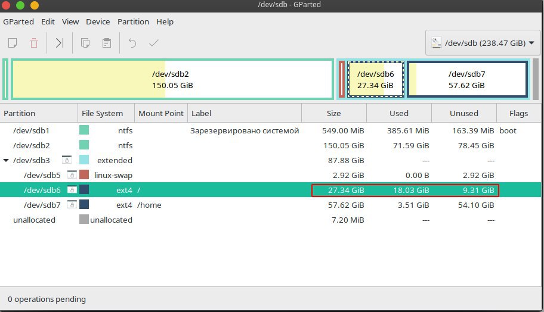Click the '/home' mount point cell

149,205
